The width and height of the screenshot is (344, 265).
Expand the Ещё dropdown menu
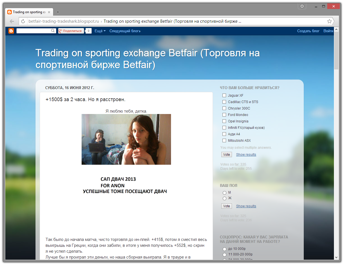[x=100, y=31]
